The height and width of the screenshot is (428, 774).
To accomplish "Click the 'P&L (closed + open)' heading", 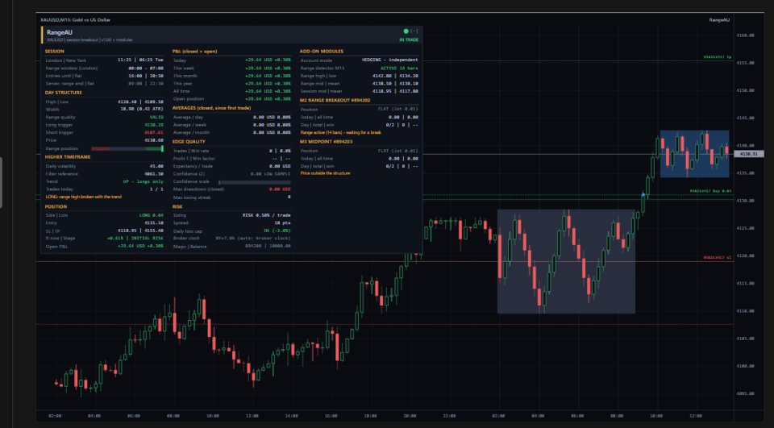I will point(194,52).
